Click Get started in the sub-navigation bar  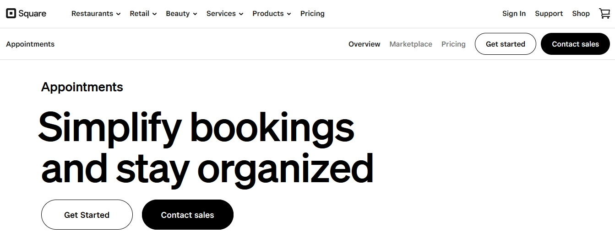pos(506,44)
